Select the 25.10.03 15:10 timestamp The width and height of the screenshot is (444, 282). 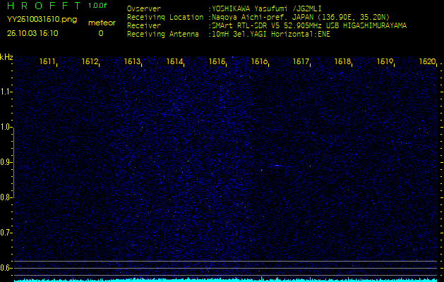(33, 33)
